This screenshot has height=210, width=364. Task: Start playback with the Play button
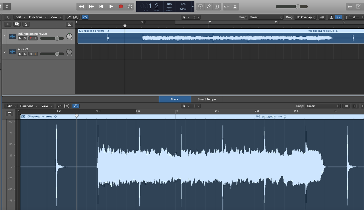click(x=111, y=6)
